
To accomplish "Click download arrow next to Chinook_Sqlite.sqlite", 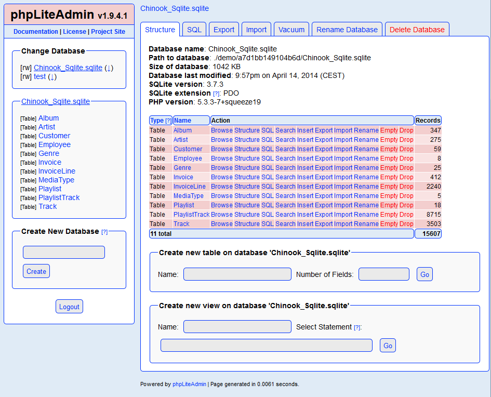I will coord(109,68).
